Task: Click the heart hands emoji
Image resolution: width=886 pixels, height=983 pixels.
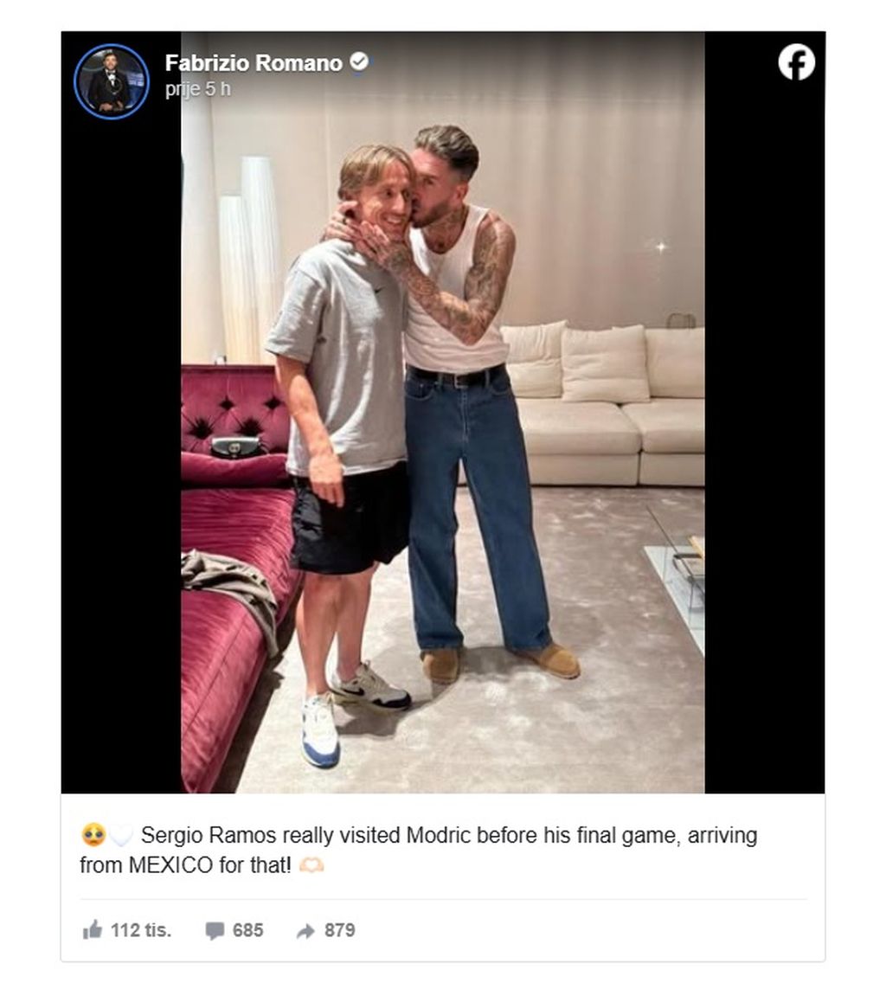Action: 311,864
